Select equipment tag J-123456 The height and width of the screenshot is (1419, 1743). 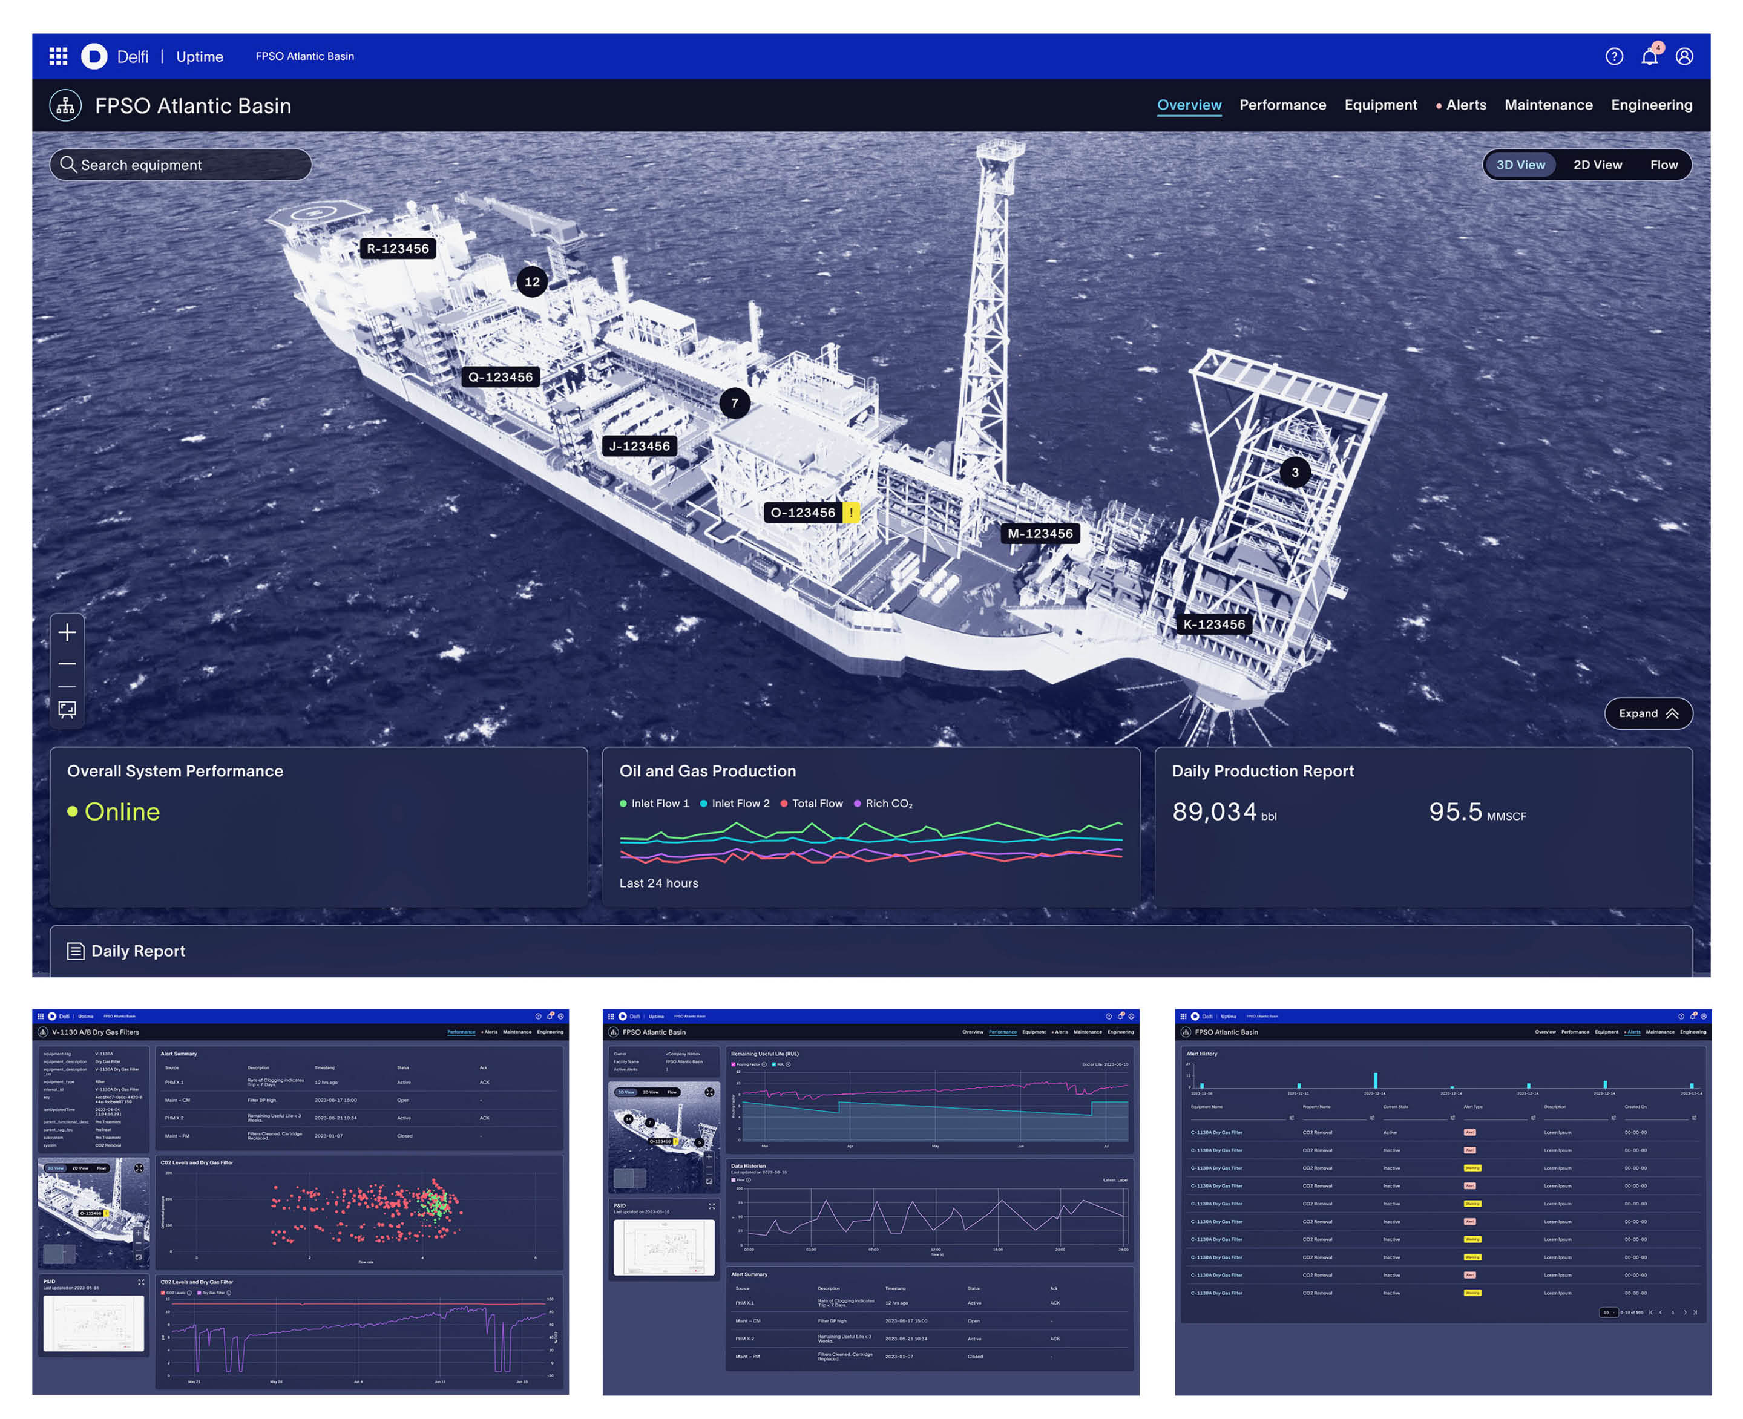pyautogui.click(x=639, y=447)
